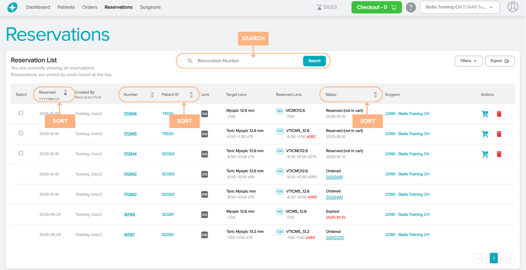Tick the checkbox for reservation 170945

point(21,133)
